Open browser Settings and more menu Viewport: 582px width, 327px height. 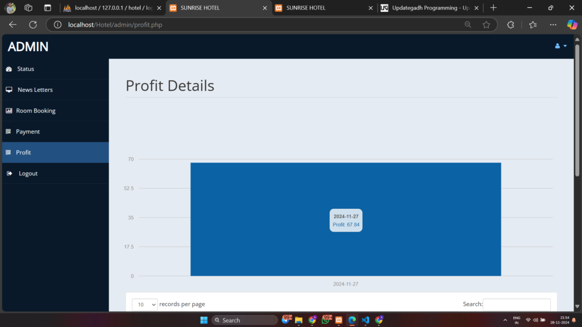(x=553, y=25)
